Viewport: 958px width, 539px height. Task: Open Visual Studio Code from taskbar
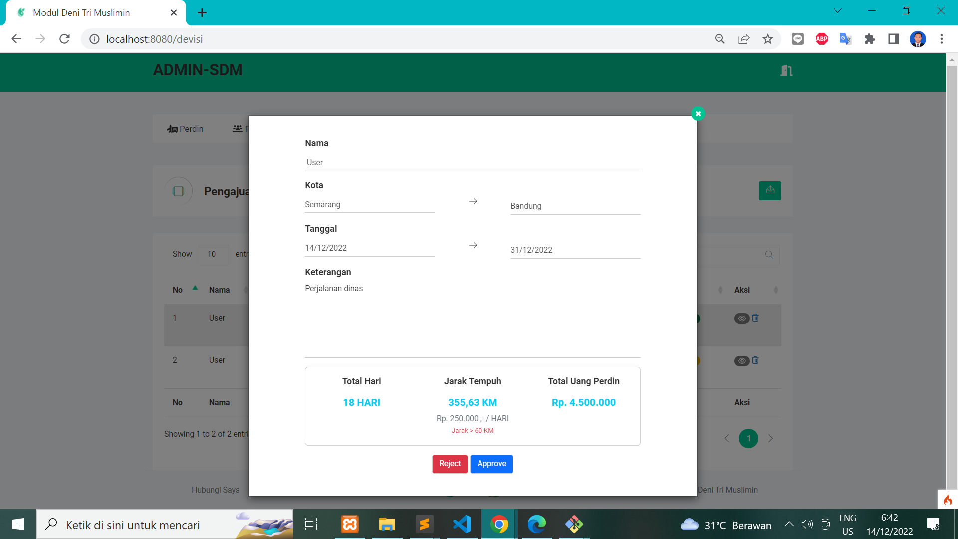(x=462, y=524)
